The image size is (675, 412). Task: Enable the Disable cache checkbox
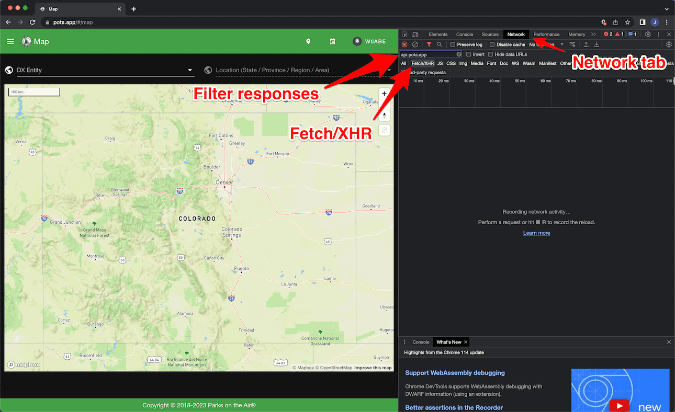click(x=492, y=44)
